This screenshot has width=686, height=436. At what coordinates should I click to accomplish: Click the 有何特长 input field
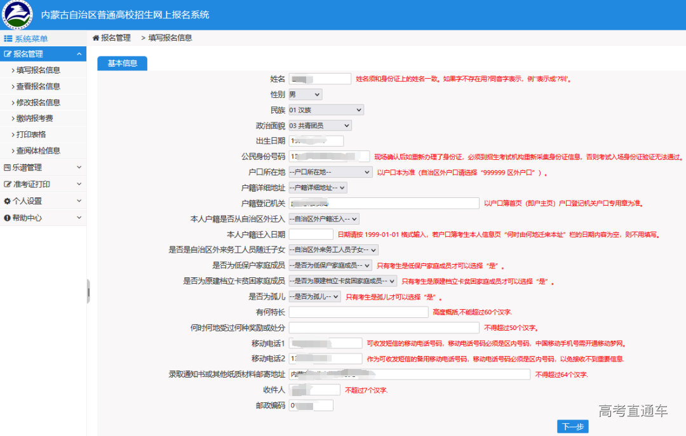pyautogui.click(x=359, y=312)
